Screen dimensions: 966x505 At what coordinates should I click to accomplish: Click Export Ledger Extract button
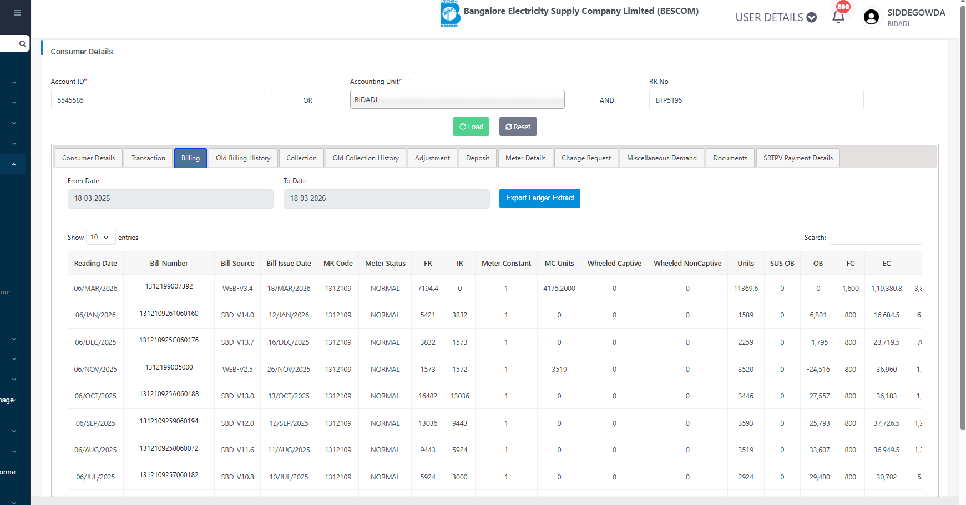coord(539,198)
